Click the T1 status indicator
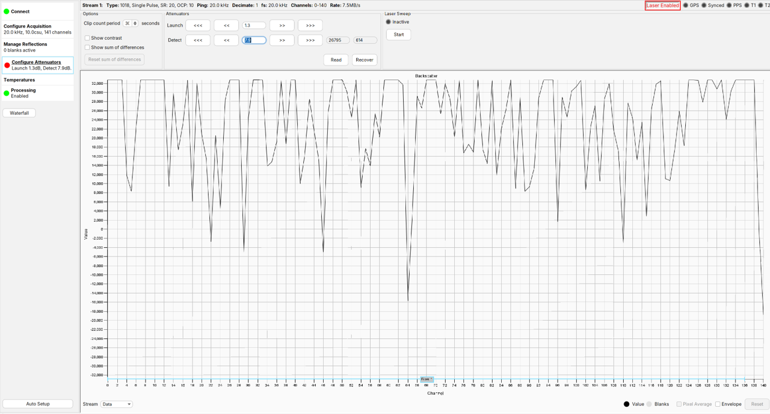The height and width of the screenshot is (414, 770). (746, 5)
